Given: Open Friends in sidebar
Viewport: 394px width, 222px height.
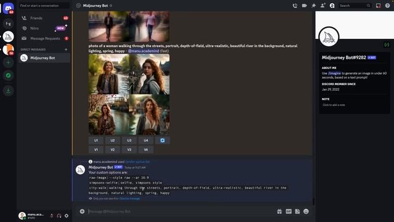Looking at the screenshot, I should (44, 18).
